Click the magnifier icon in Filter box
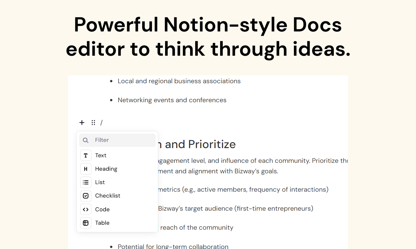Screen dimensions: 416x249 click(x=85, y=140)
